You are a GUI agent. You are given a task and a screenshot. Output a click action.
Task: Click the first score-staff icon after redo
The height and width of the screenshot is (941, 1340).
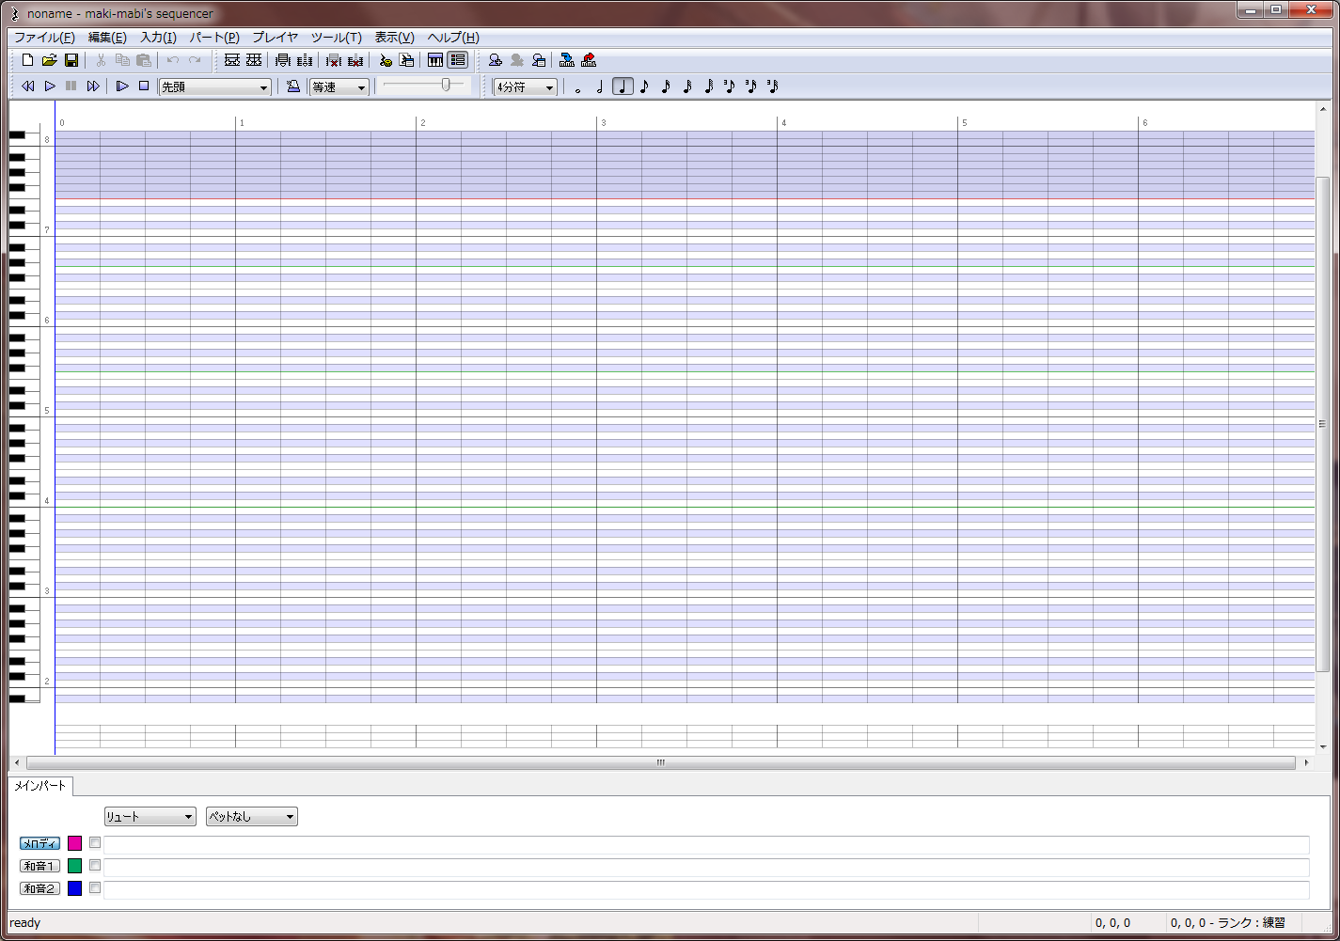point(232,60)
